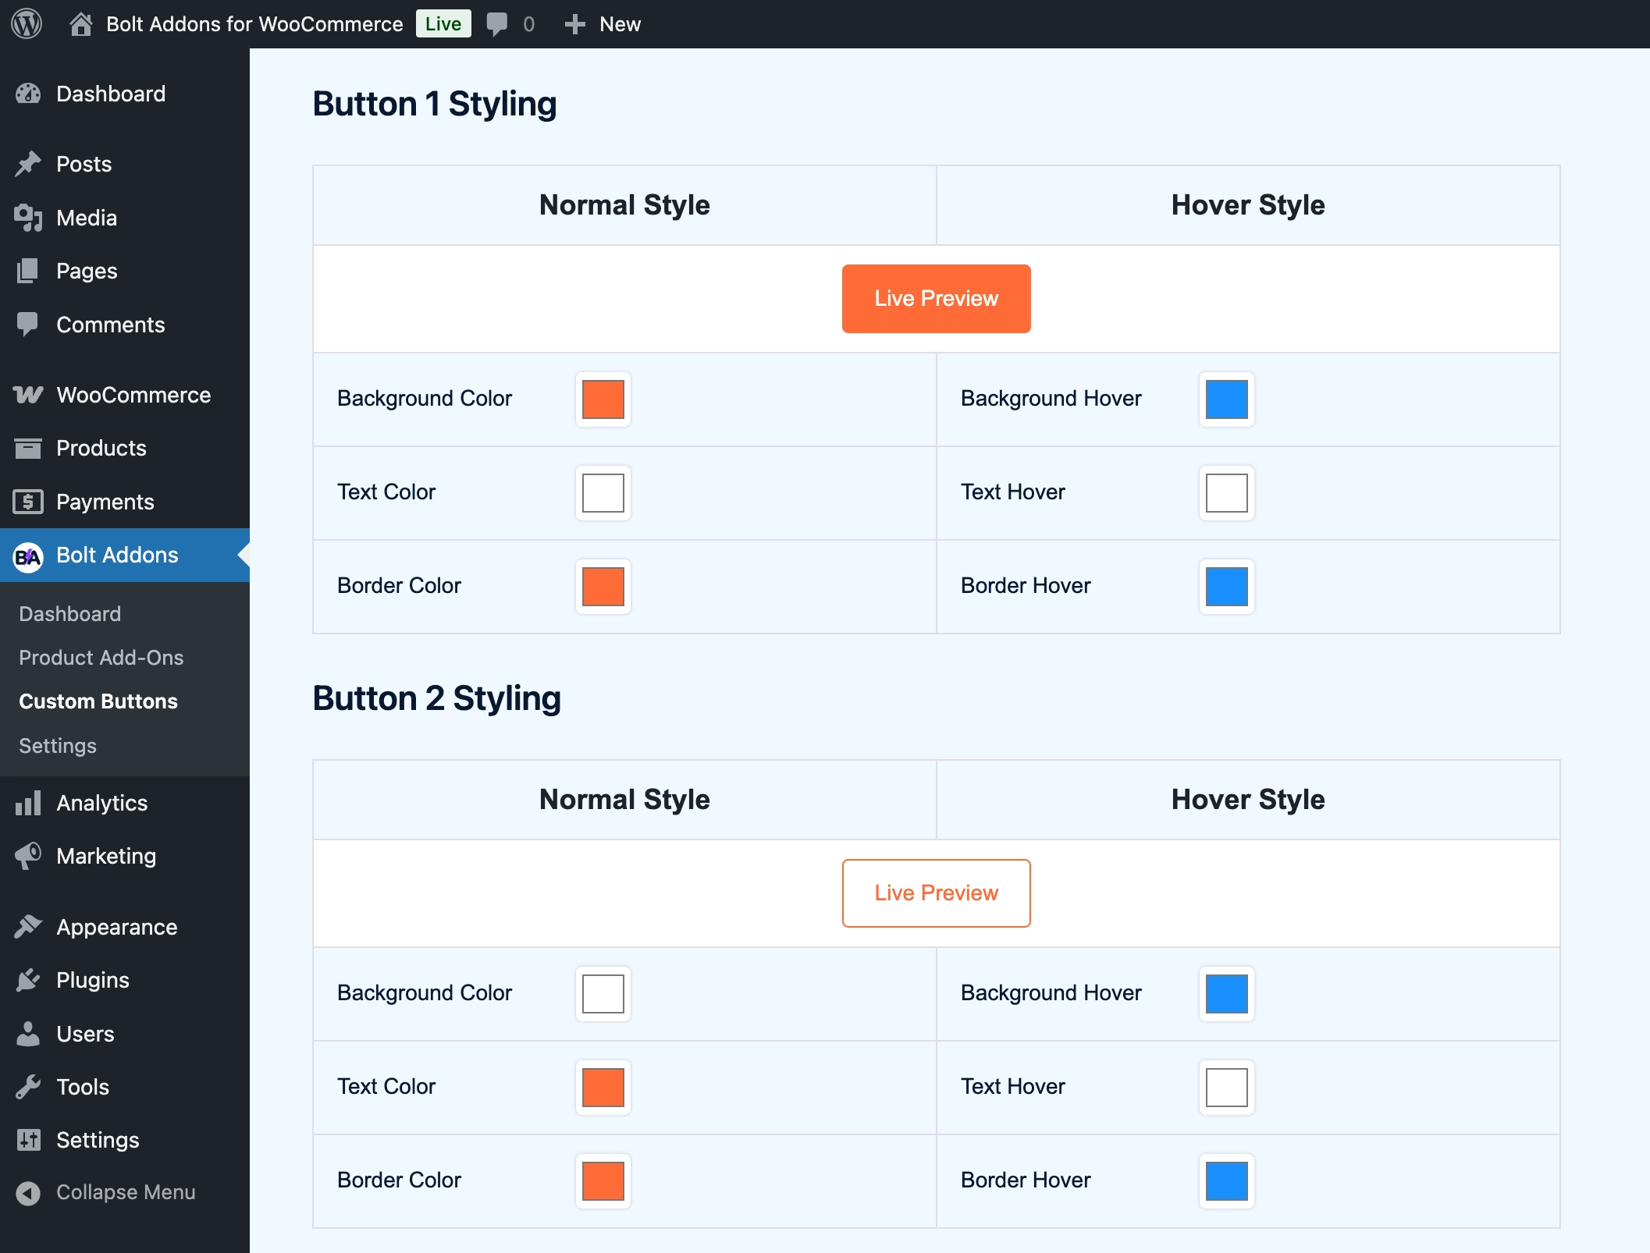
Task: Click the Bolt Addons BA logo icon
Action: 28,556
